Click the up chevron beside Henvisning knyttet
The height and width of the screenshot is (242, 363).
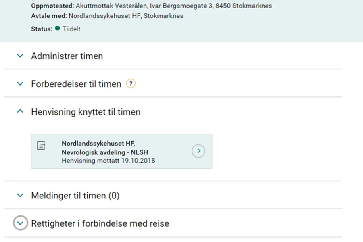coord(20,112)
